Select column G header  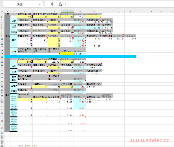80,11
